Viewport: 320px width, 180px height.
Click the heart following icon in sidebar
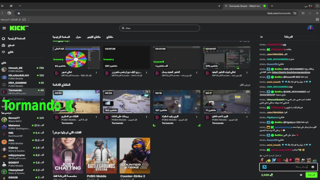pos(3,52)
